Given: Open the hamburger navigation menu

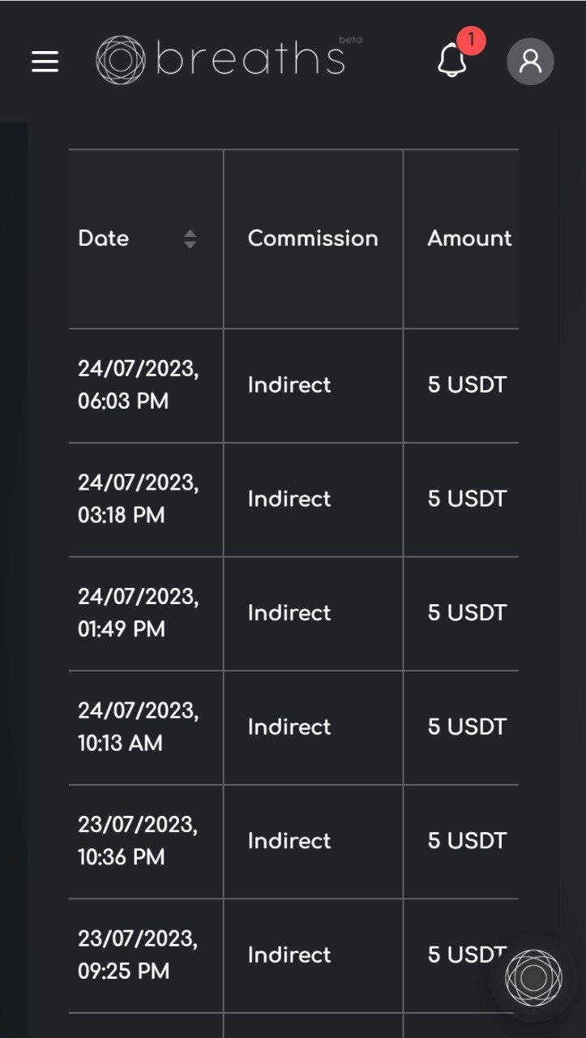Looking at the screenshot, I should (x=45, y=62).
